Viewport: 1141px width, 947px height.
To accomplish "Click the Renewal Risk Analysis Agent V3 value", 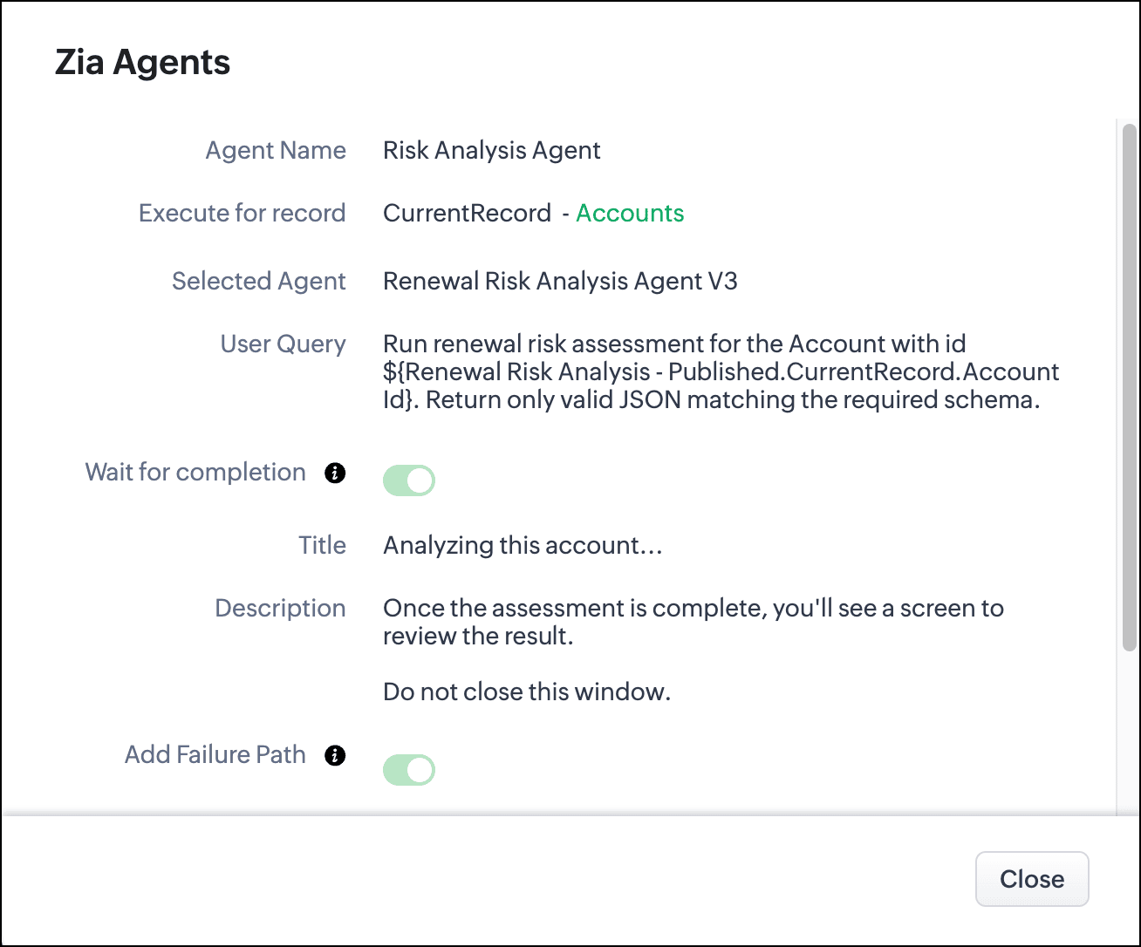I will pos(560,281).
